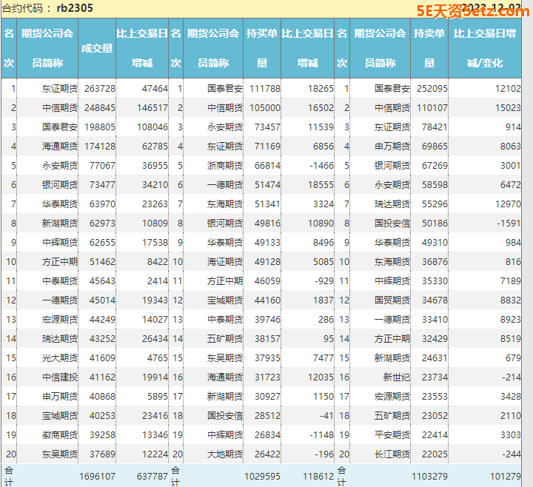Select volume change 26434 for 瑞达期货

pos(155,339)
